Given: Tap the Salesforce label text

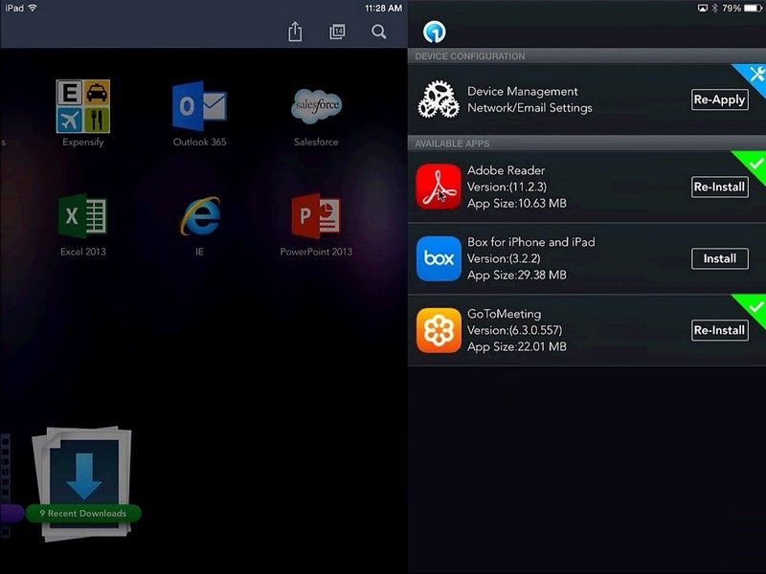Looking at the screenshot, I should (x=316, y=142).
